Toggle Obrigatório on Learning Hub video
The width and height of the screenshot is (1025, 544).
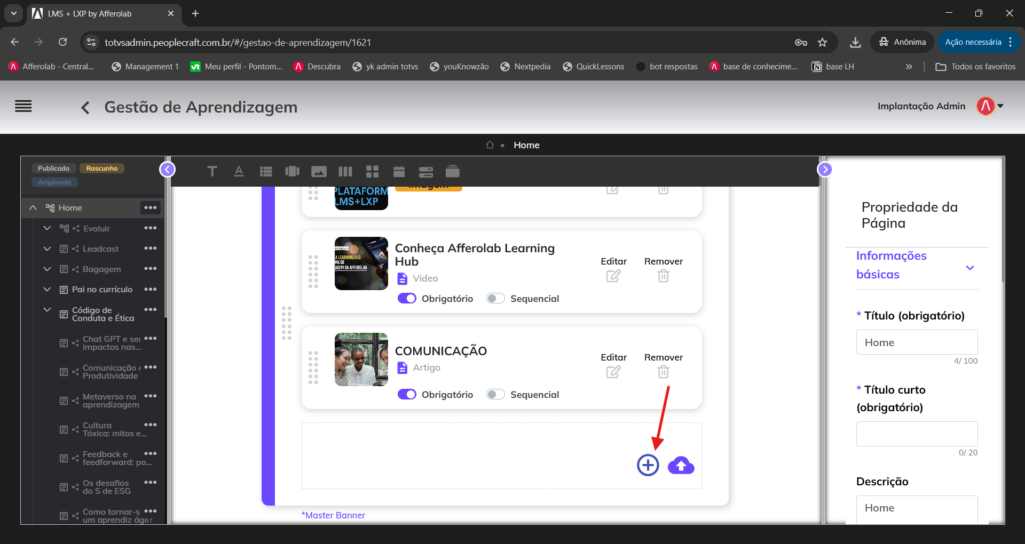[407, 298]
